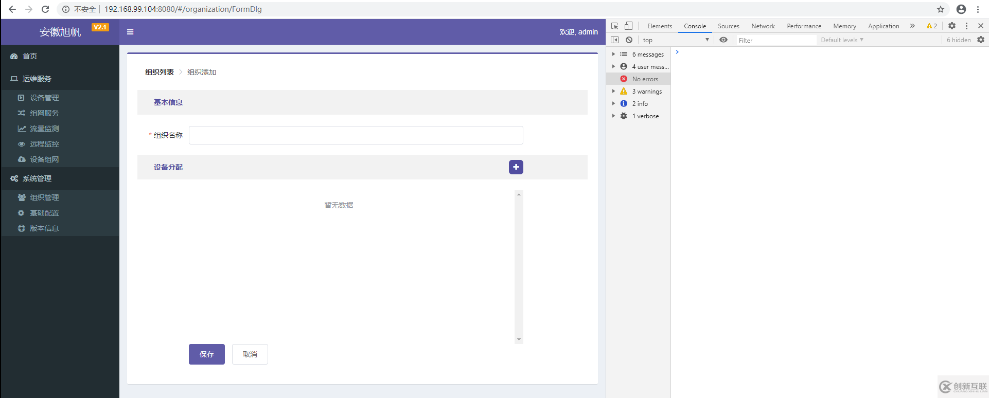Viewport: 989px width, 398px height.
Task: Bookmark this page with the star icon
Action: (941, 9)
